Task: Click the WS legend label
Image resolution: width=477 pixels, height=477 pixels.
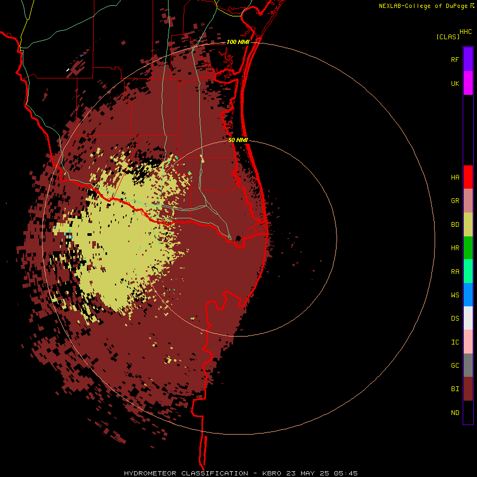Action: pos(455,295)
